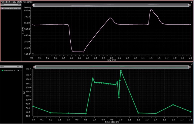Click the Vis column header in top legend
The height and width of the screenshot is (124, 194).
point(18,5)
